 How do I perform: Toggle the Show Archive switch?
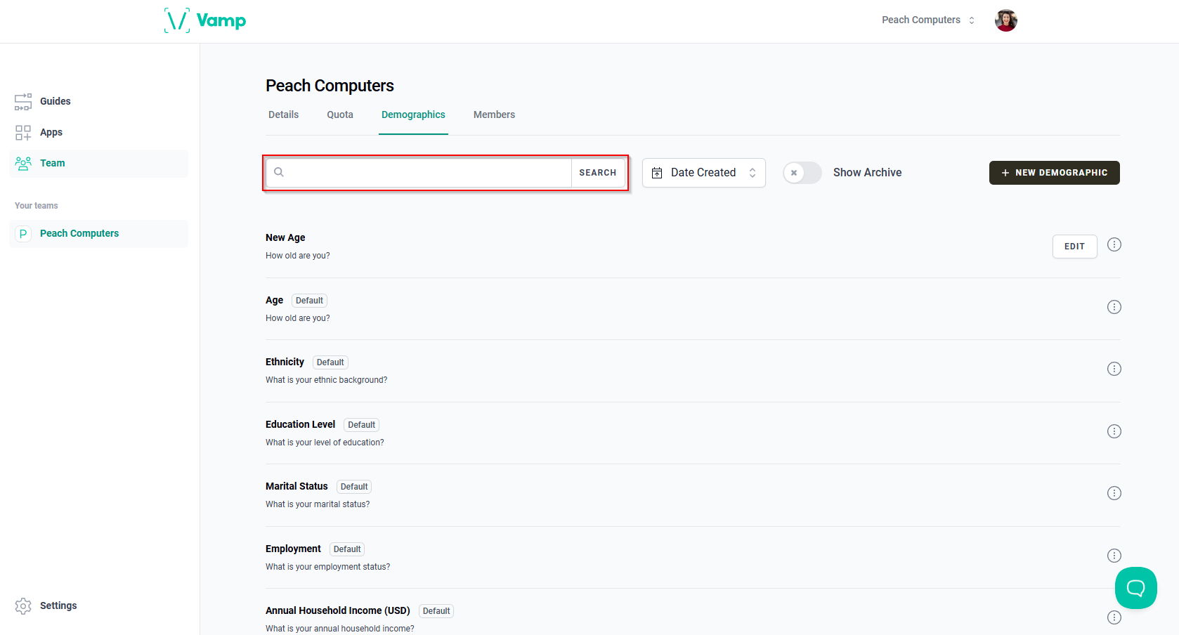coord(802,173)
